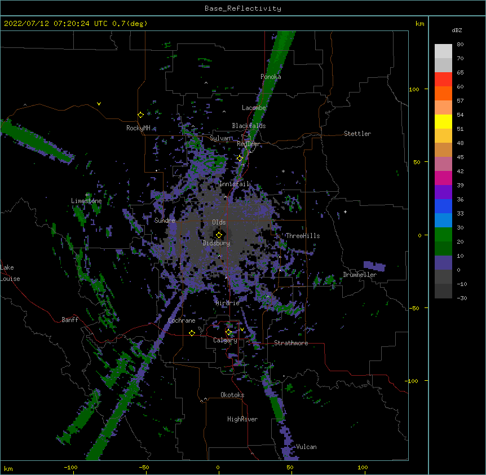
Task: Click the white asterisk marker east of Innisfail
Action: tap(283, 171)
